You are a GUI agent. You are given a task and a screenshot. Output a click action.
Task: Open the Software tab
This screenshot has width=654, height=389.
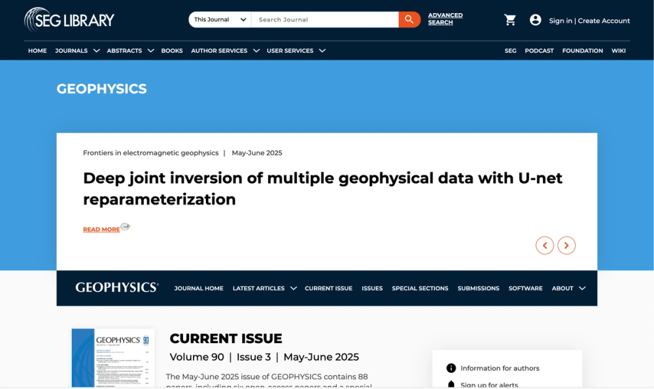coord(526,288)
